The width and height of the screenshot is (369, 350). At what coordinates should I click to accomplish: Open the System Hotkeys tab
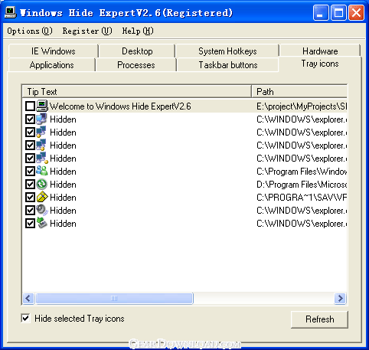pyautogui.click(x=227, y=51)
